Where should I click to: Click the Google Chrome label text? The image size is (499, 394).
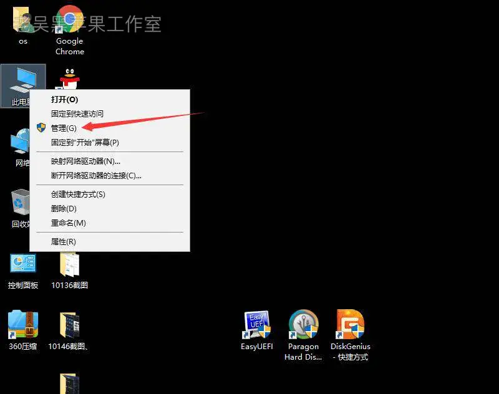coord(70,46)
